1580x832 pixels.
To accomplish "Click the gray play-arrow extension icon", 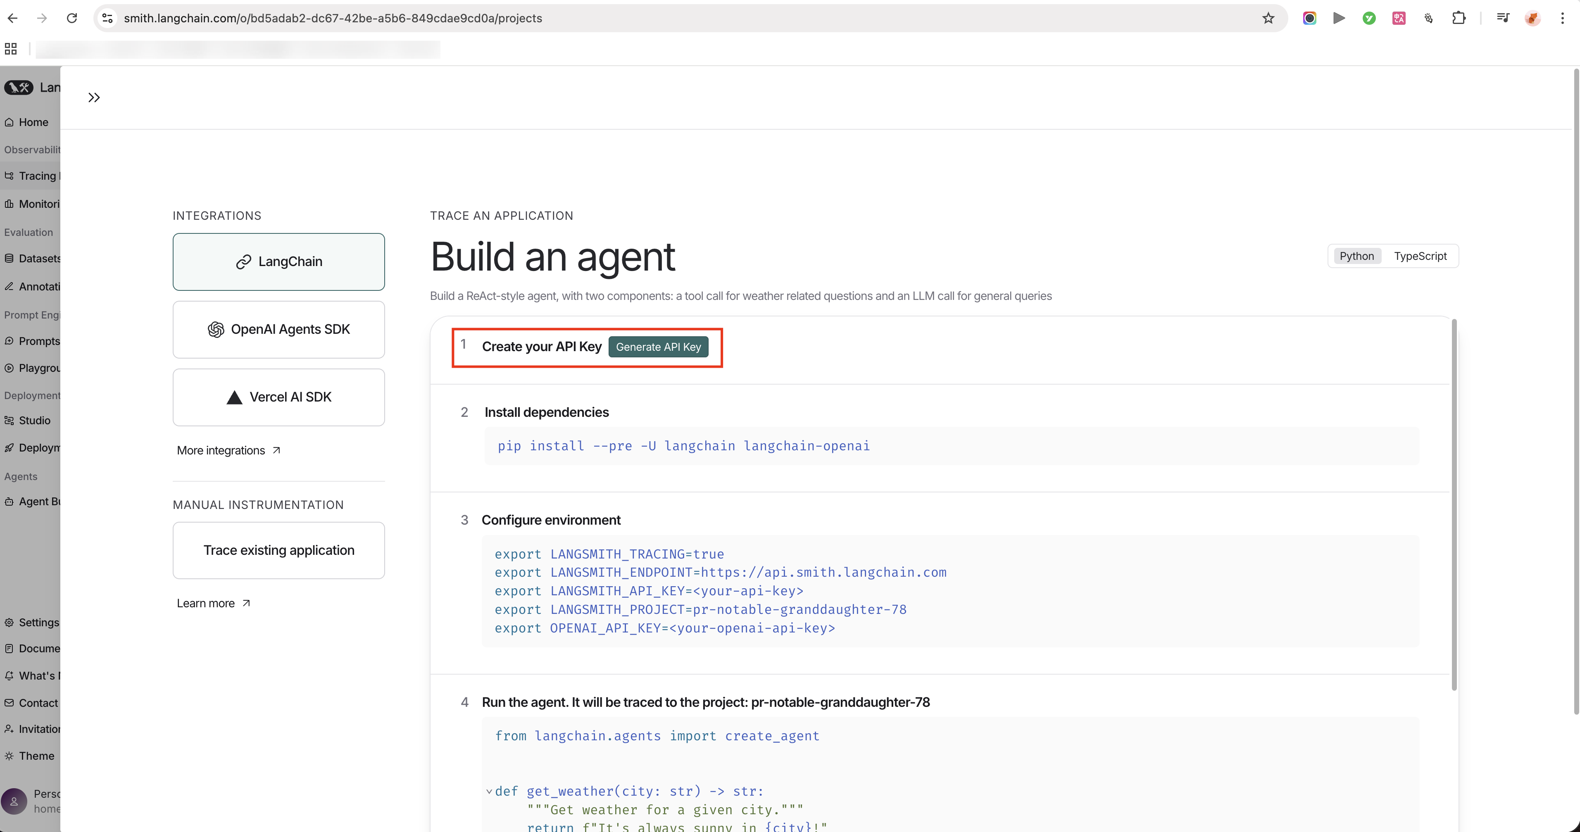I will pos(1339,19).
